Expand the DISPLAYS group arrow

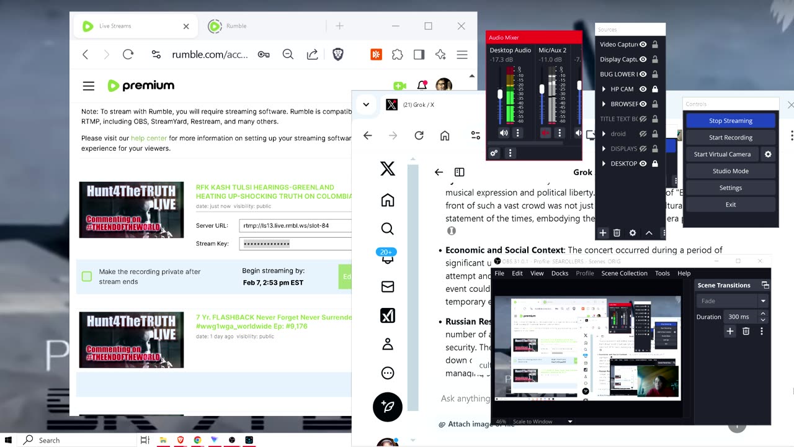tap(604, 148)
